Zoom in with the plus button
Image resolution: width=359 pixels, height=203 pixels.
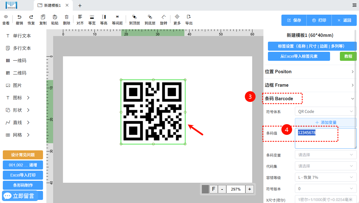(x=250, y=189)
